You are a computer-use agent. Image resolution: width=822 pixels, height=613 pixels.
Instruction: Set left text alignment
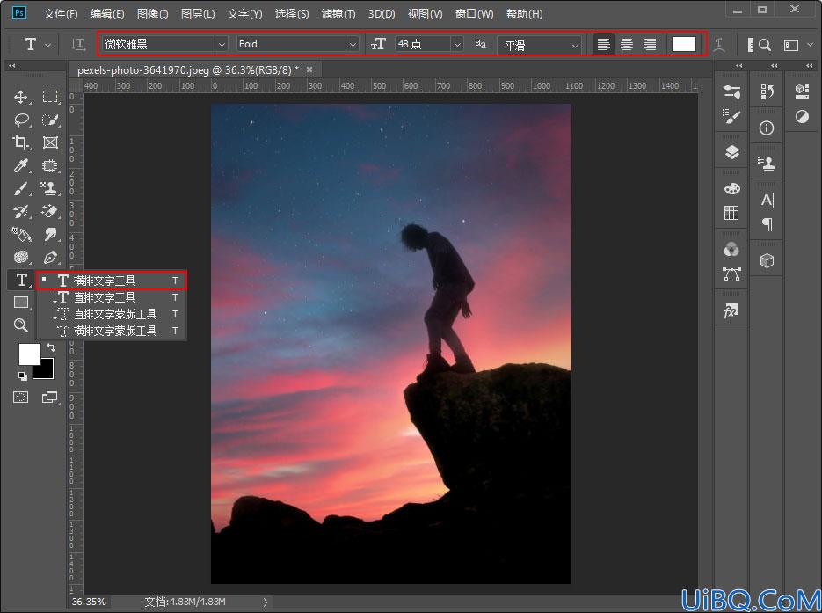tap(603, 45)
